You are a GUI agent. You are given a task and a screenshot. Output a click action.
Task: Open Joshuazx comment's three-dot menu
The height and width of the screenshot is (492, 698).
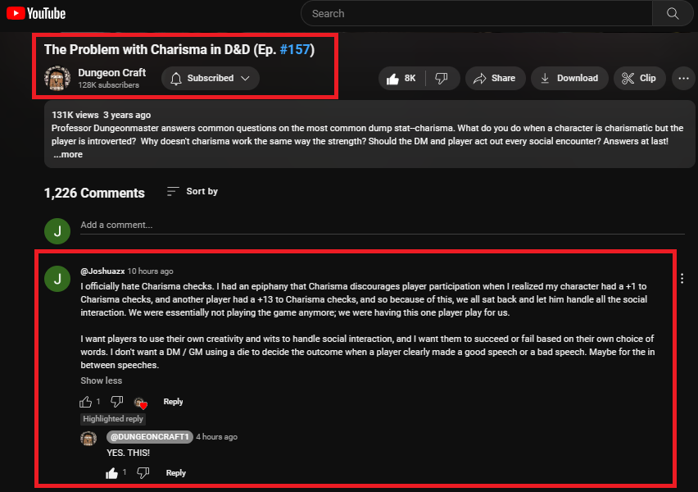[x=682, y=279]
